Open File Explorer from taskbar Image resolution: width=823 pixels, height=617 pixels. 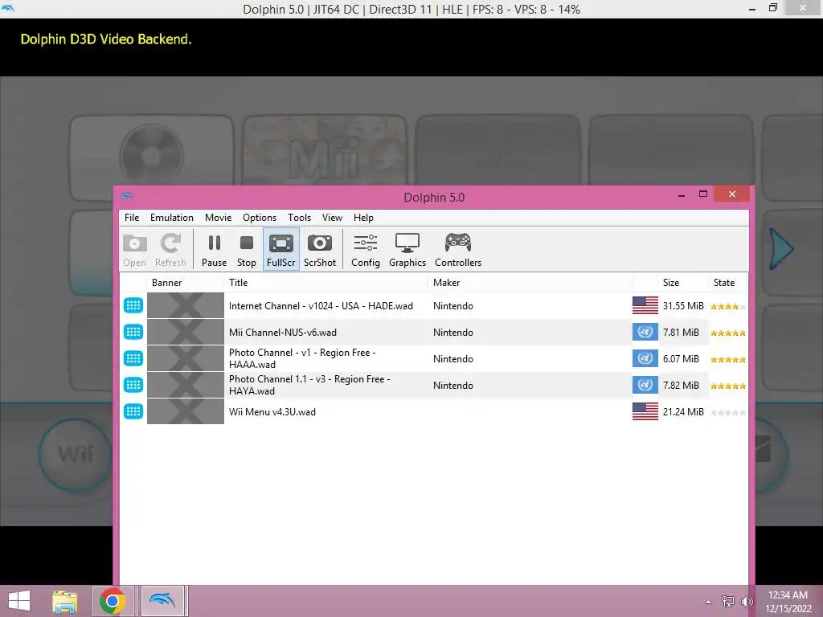(x=64, y=601)
